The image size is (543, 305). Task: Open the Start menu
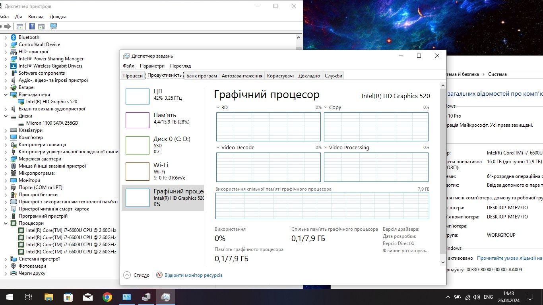click(x=9, y=297)
